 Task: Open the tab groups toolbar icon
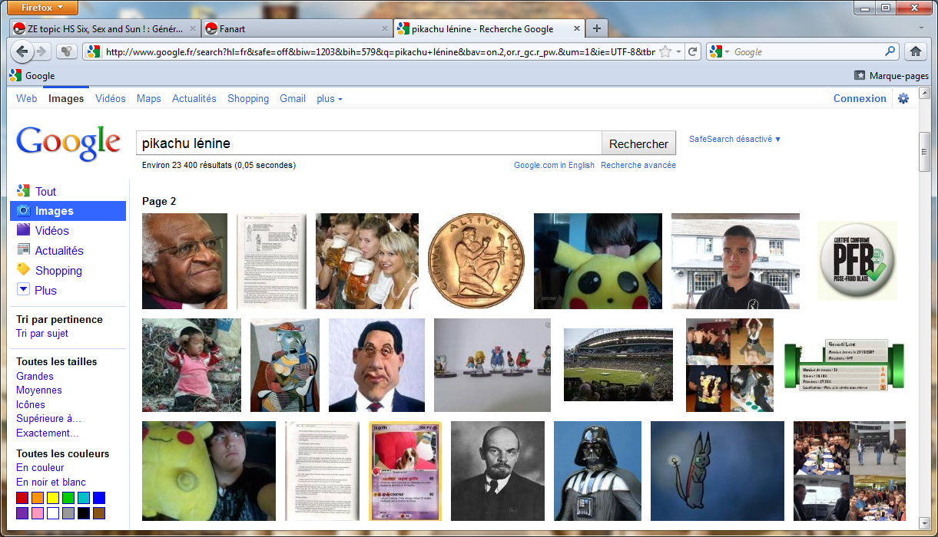tap(66, 51)
